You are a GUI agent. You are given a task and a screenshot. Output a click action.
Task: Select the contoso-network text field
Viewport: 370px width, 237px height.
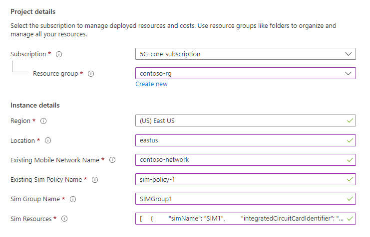coord(240,160)
